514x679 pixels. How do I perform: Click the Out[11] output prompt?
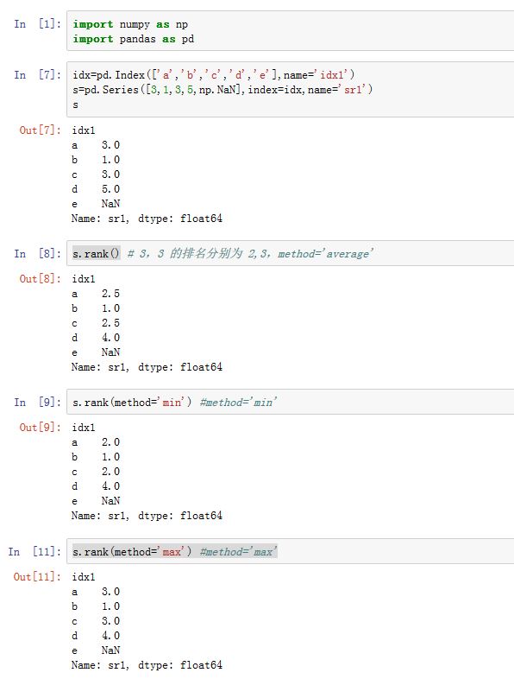pyautogui.click(x=37, y=576)
